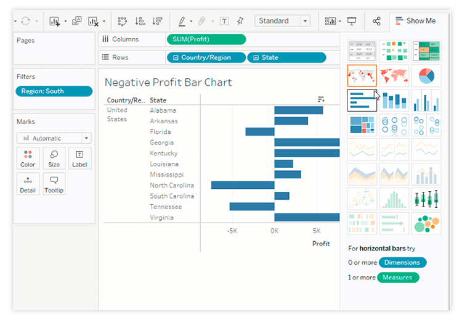
Task: Swap rows and columns
Action: pyautogui.click(x=122, y=21)
